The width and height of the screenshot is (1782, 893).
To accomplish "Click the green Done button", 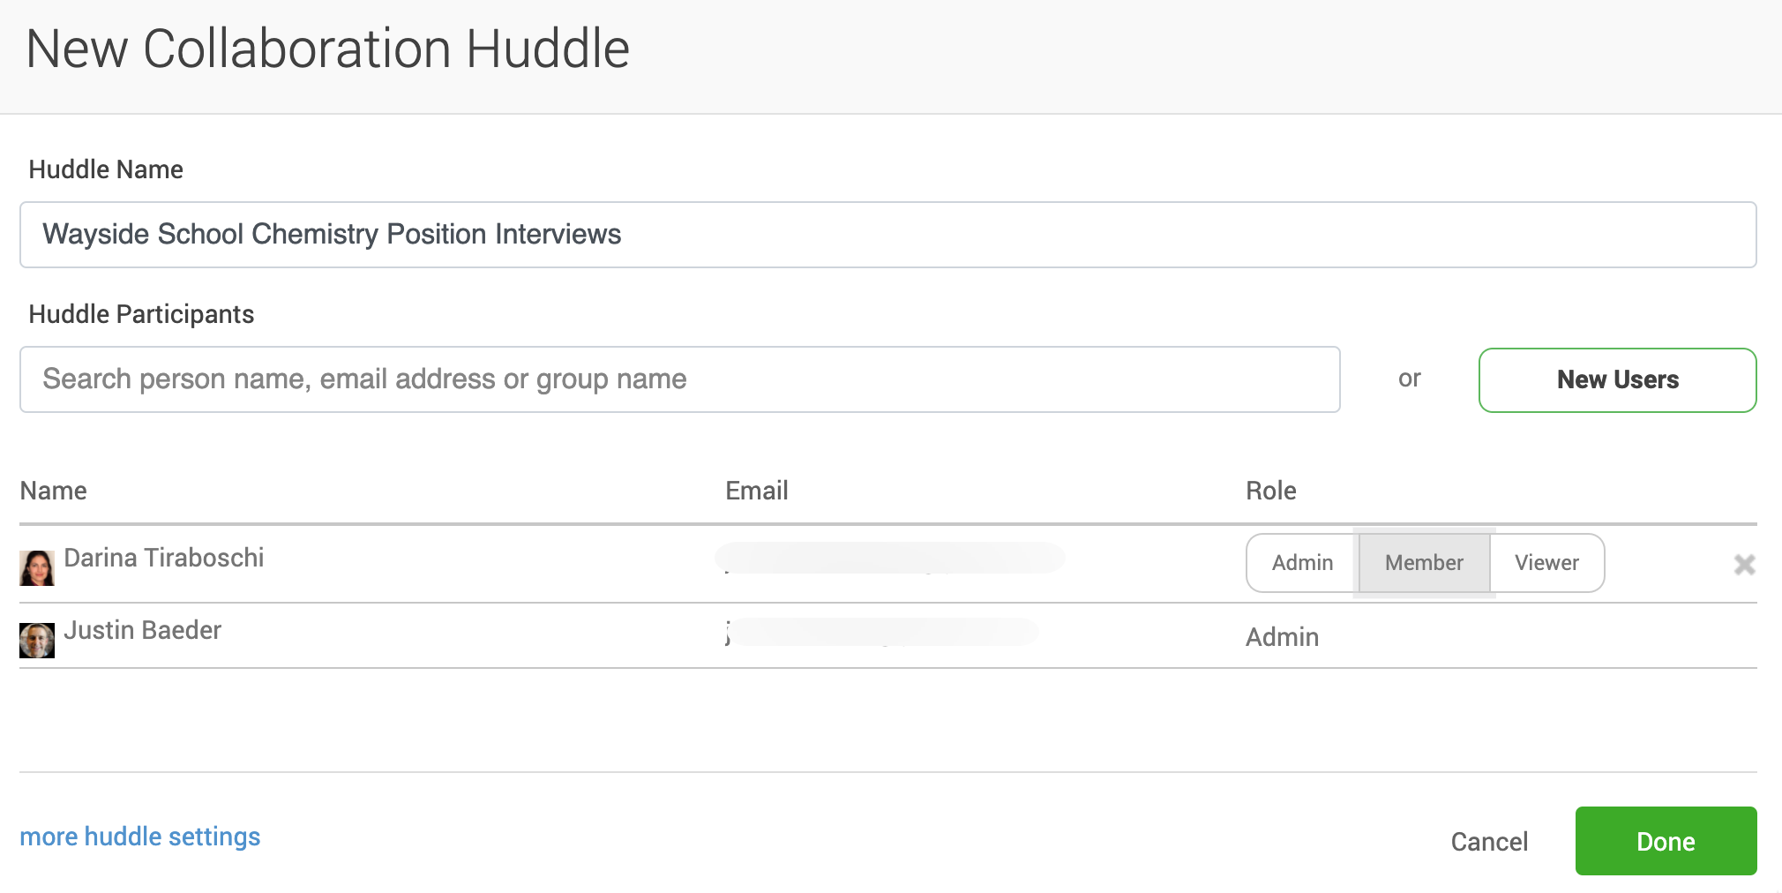I will (x=1666, y=841).
